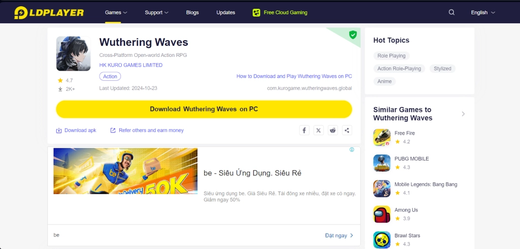Viewport: 520px width, 249px height.
Task: Open the English language dropdown
Action: (x=483, y=13)
